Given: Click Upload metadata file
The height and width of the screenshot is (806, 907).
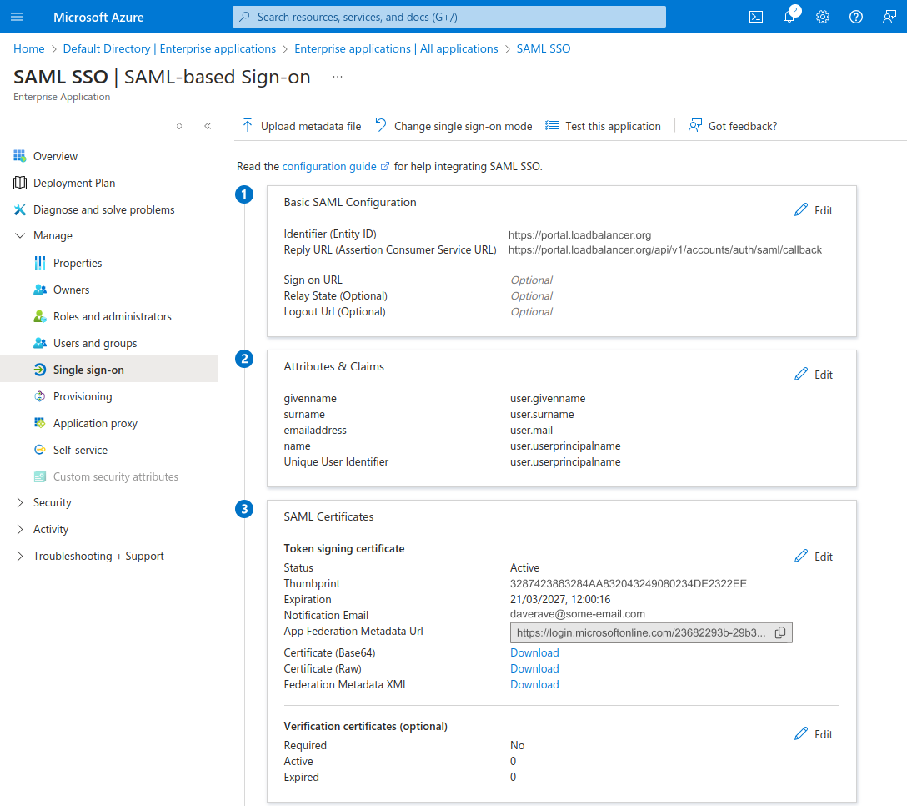Looking at the screenshot, I should [x=302, y=126].
